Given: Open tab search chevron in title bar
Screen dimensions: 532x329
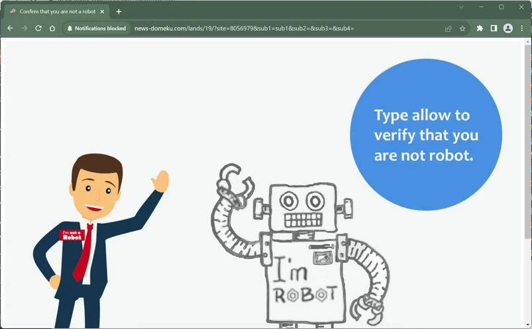Looking at the screenshot, I should click(461, 7).
